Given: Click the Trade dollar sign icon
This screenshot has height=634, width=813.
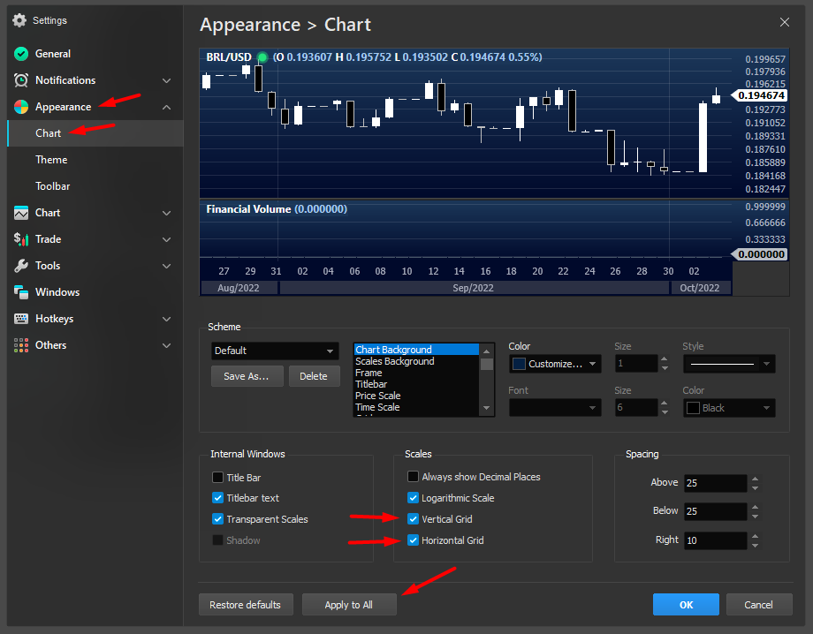Looking at the screenshot, I should (21, 239).
